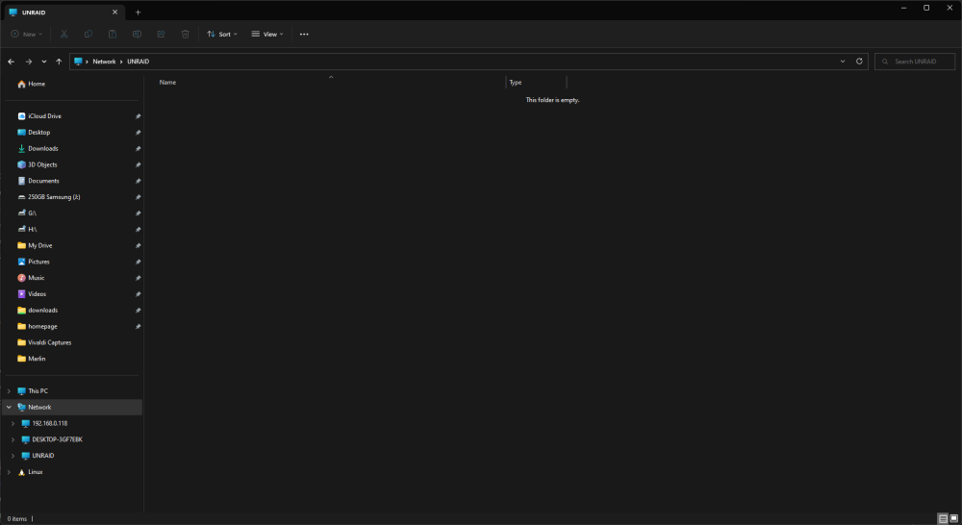Collapse the Network tree node
Image resolution: width=962 pixels, height=525 pixels.
coord(9,408)
